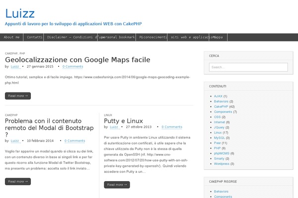Viewport: 298px width, 198px height.
Task: Click the date 10 febbraio 2014
Action: pyautogui.click(x=40, y=141)
